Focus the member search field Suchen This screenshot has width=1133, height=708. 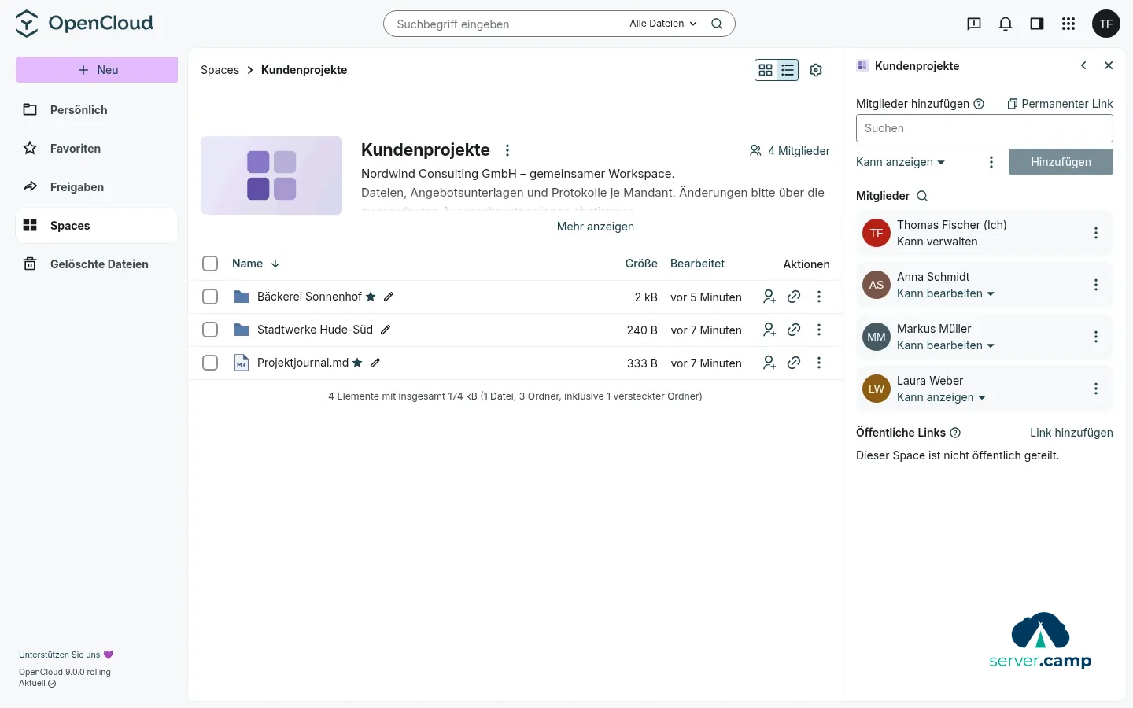(x=984, y=128)
